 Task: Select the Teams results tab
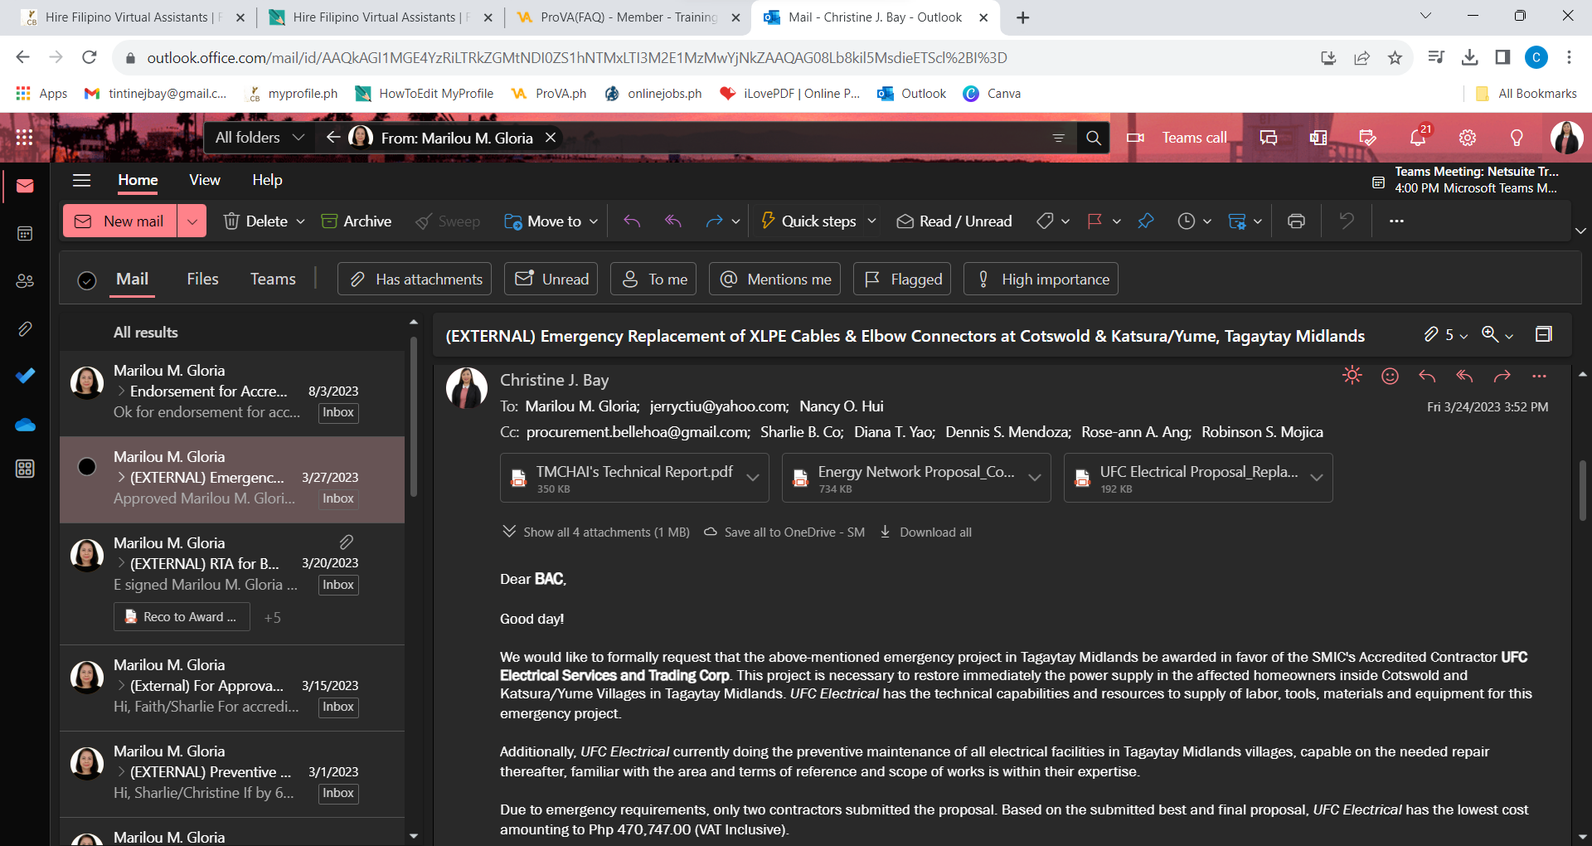tap(273, 280)
